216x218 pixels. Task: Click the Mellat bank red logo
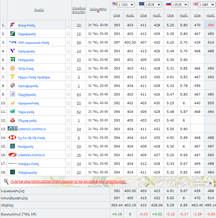[x=13, y=120]
